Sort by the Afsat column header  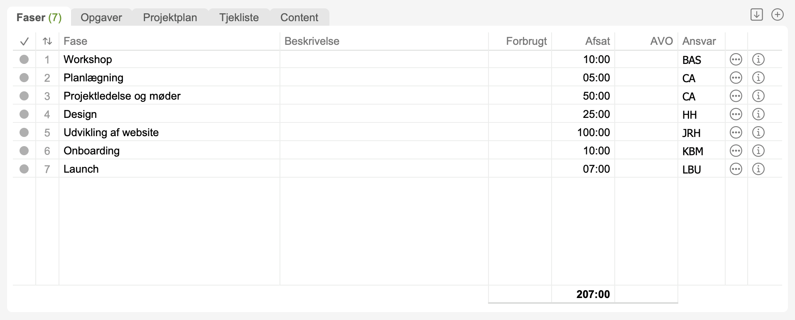pos(597,41)
